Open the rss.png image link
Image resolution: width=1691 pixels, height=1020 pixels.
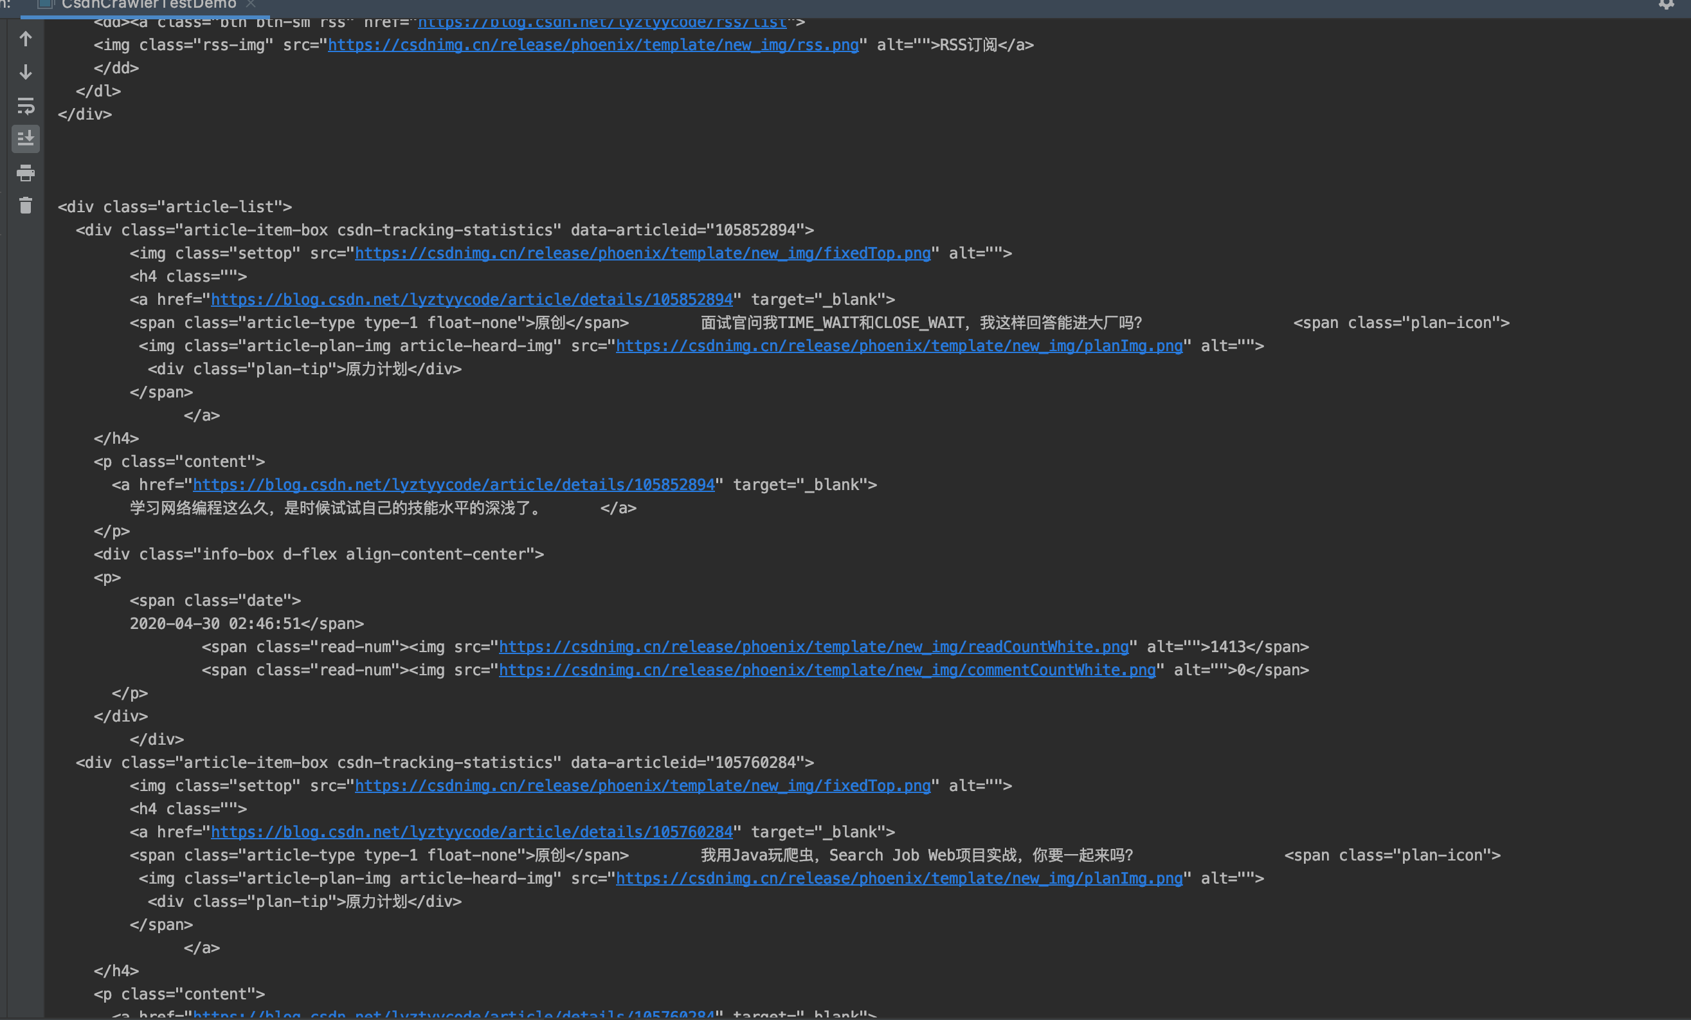[x=593, y=45]
